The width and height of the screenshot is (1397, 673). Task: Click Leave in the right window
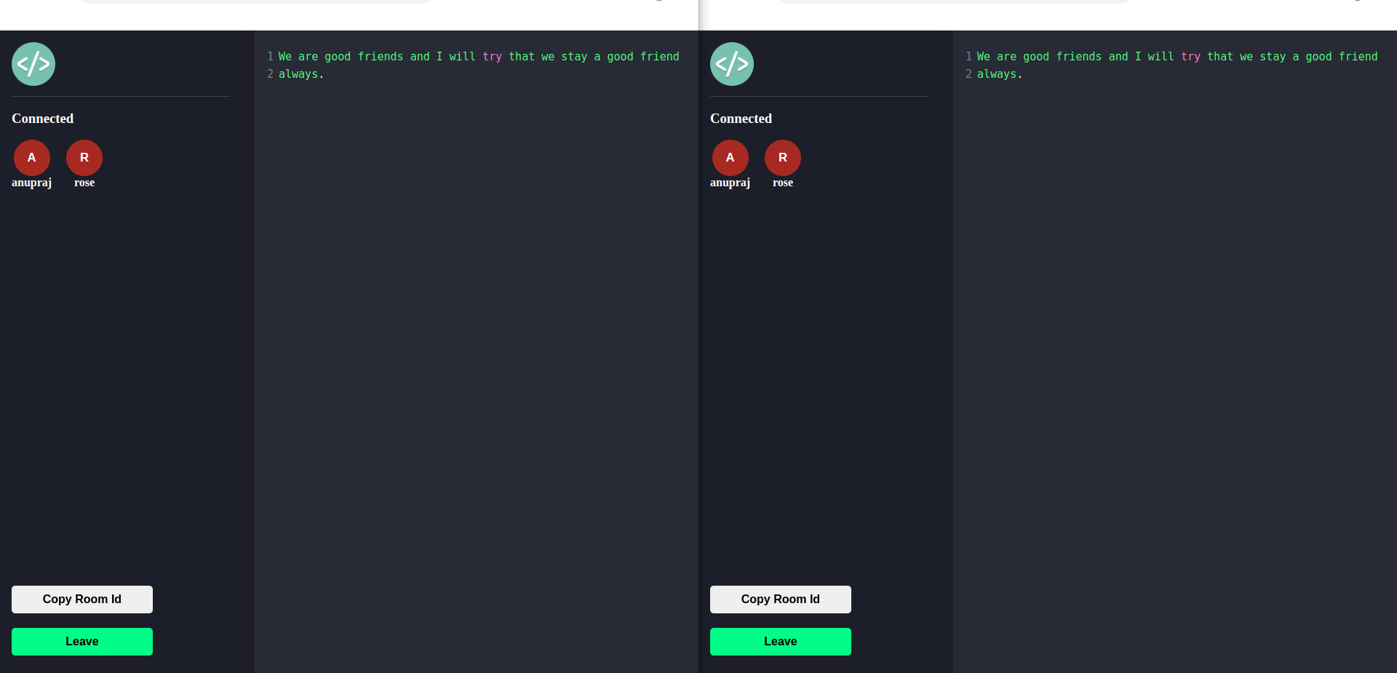[780, 642]
